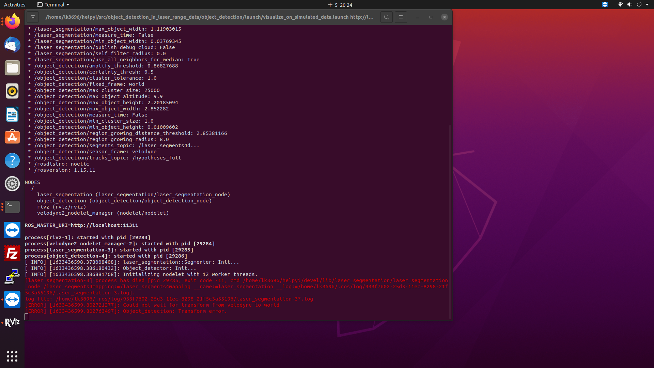The height and width of the screenshot is (368, 654).
Task: Open the clock and calendar at 20:24
Action: 340,5
